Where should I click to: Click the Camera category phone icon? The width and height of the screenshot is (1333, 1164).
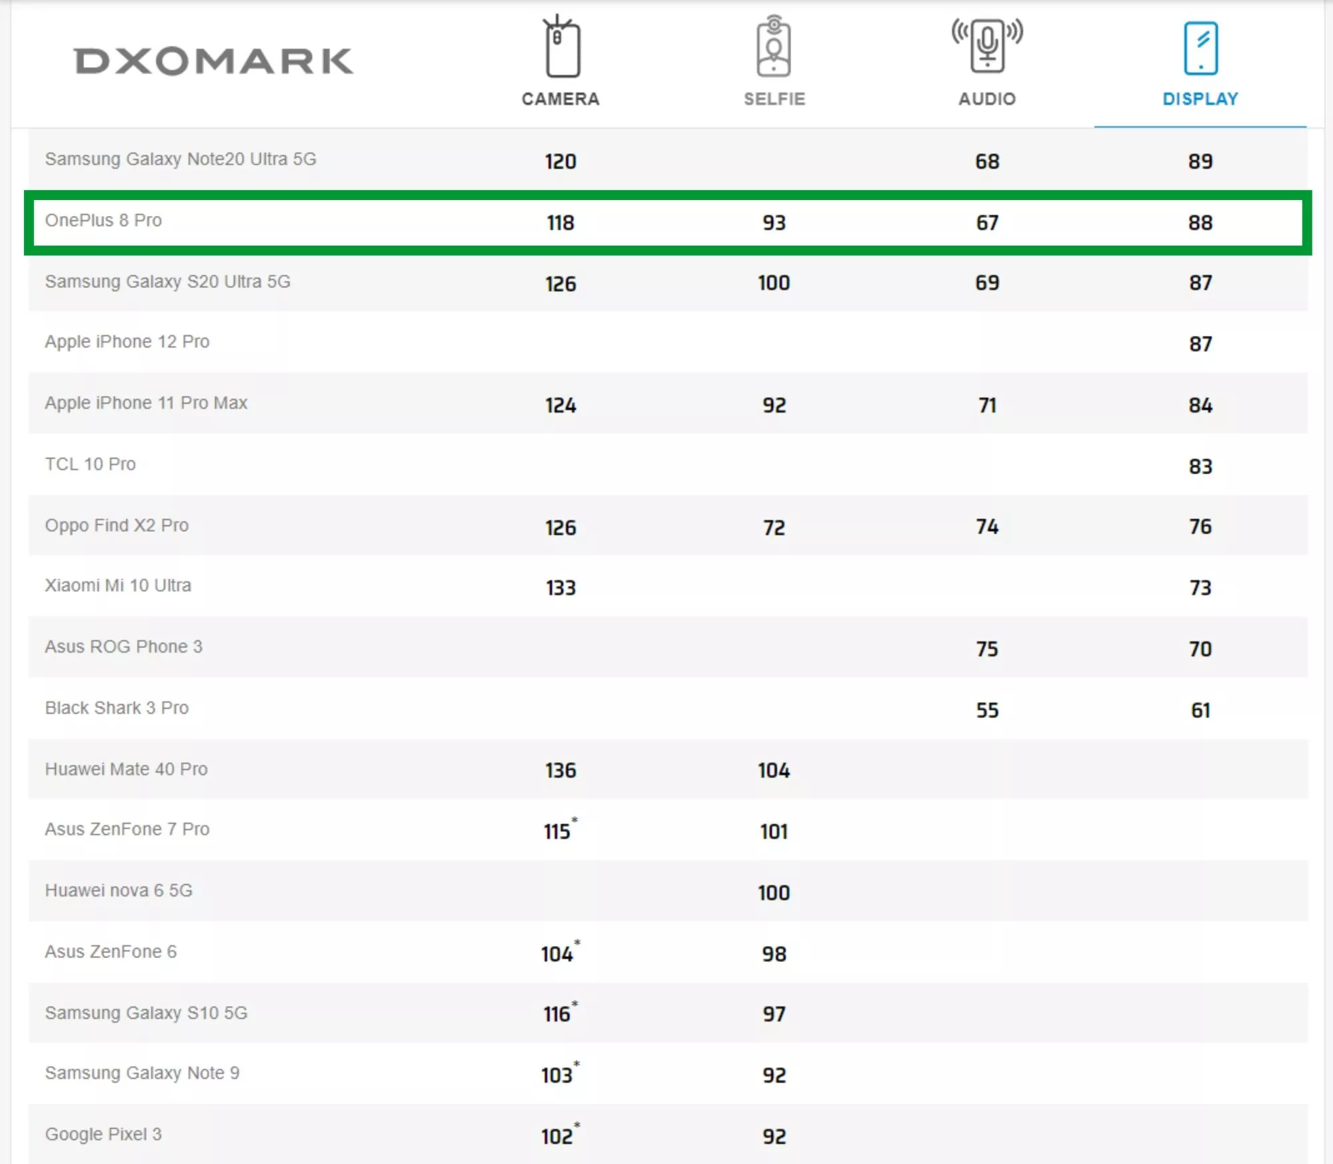click(x=561, y=46)
